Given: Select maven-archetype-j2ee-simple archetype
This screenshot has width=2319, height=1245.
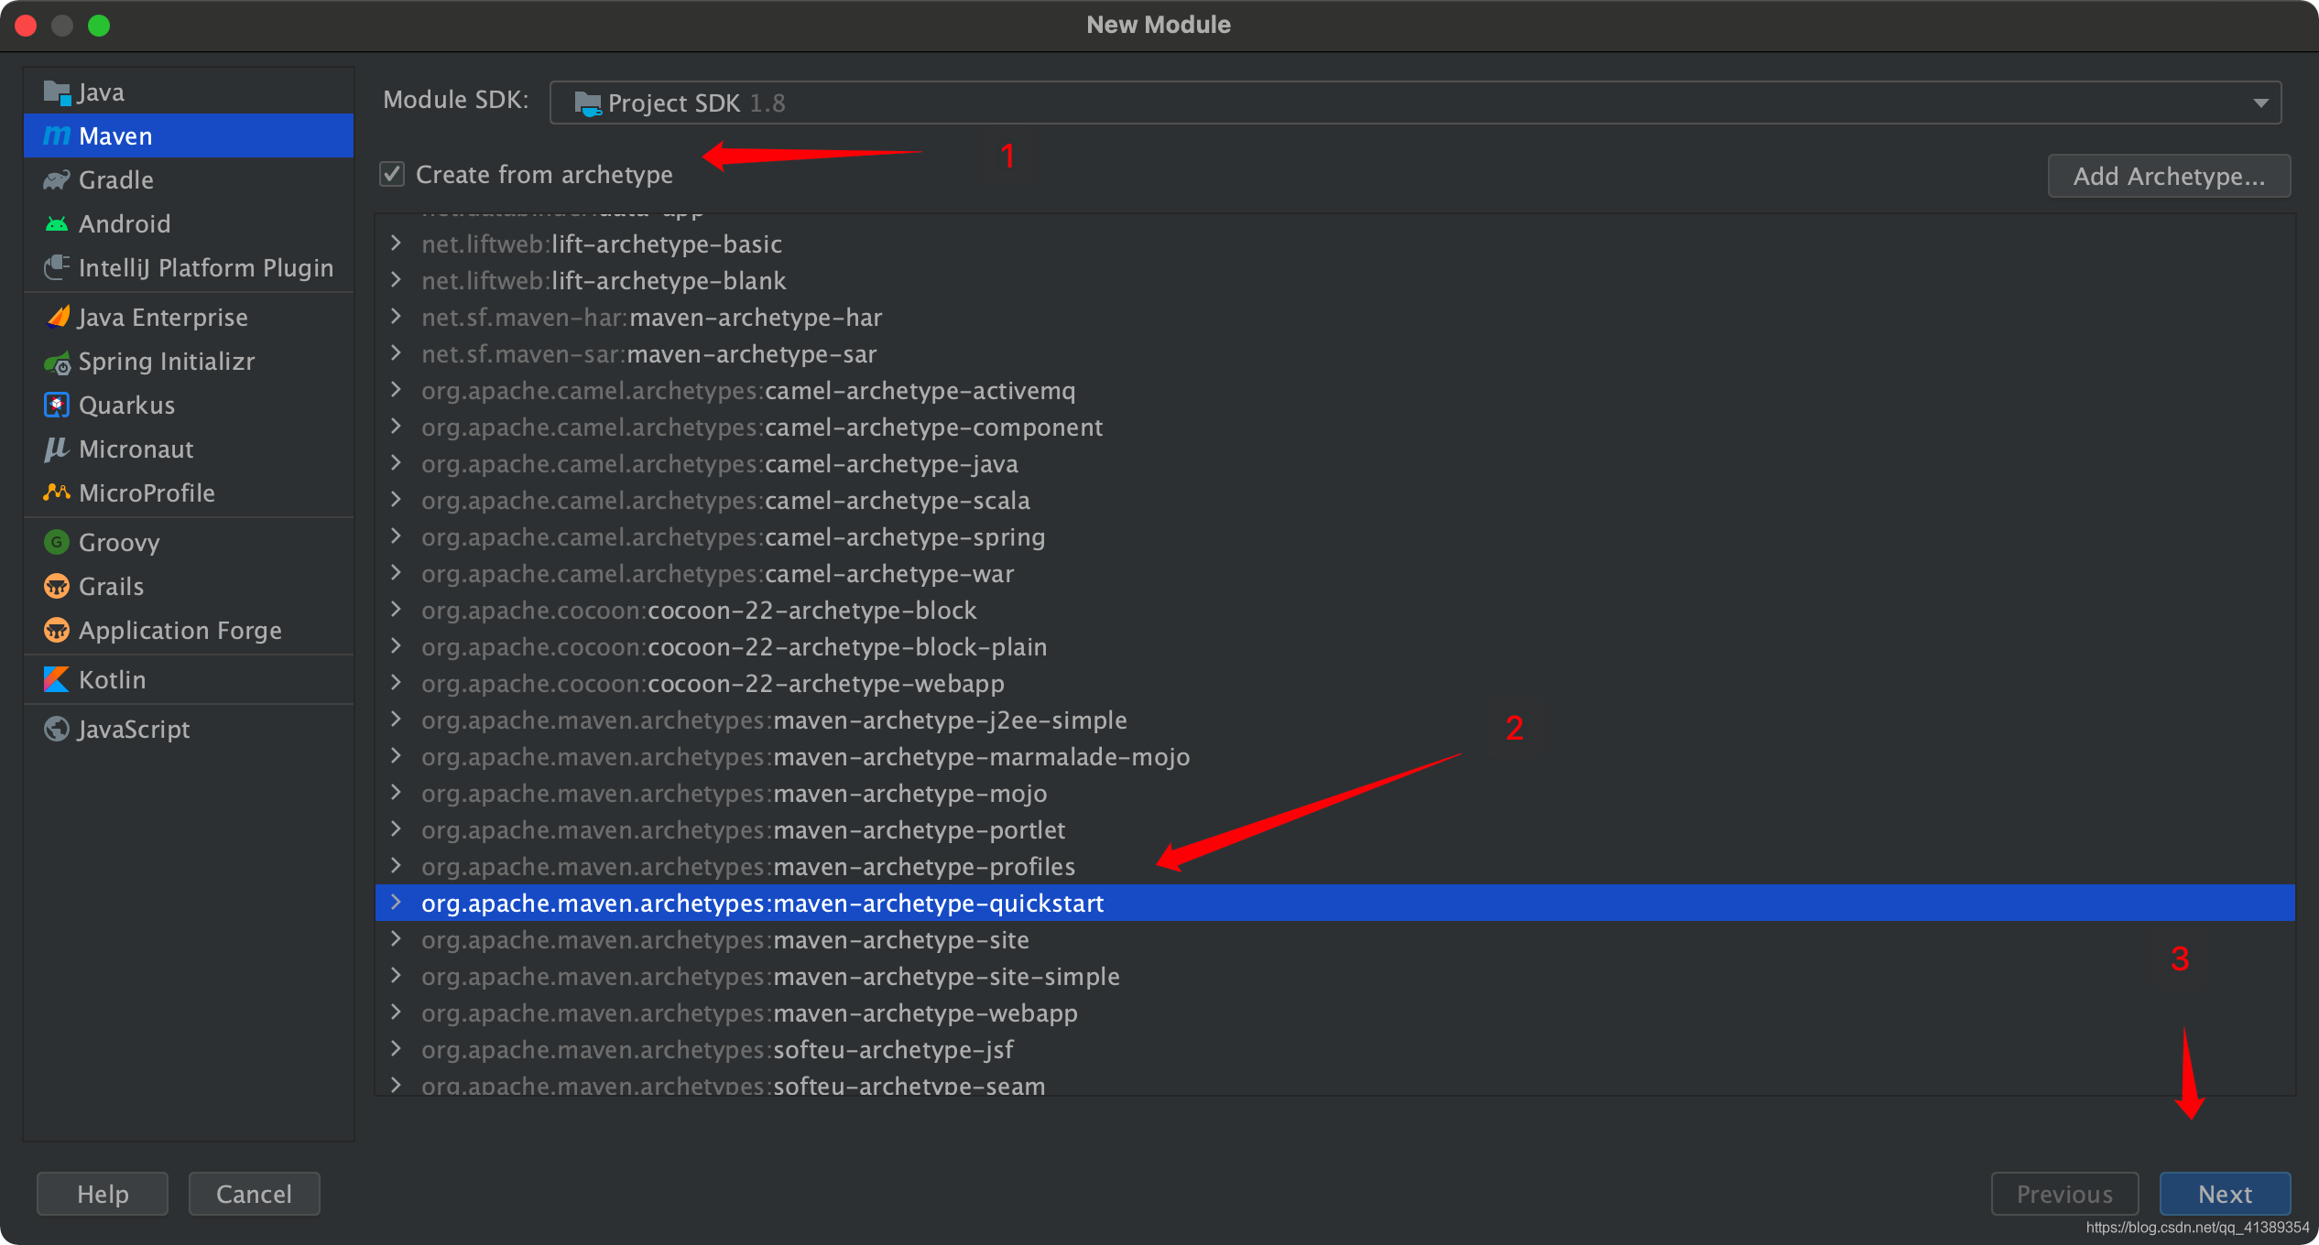Looking at the screenshot, I should click(1335, 720).
